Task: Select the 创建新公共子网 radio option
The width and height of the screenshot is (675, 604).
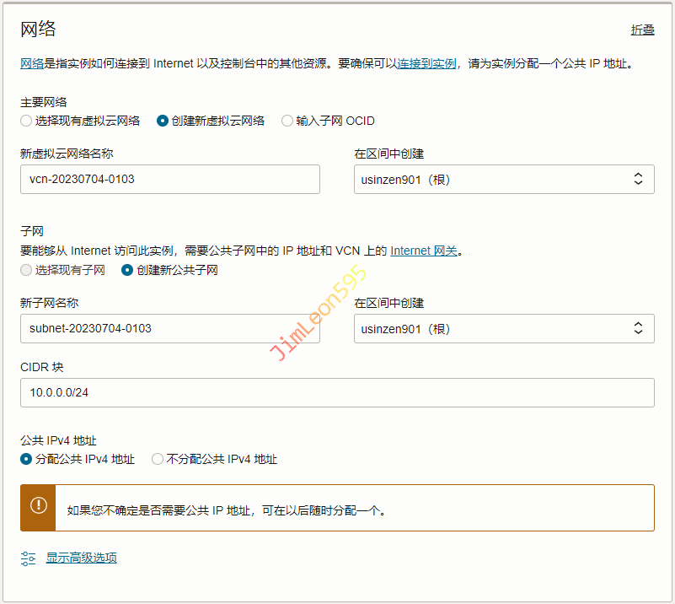Action: (x=127, y=270)
